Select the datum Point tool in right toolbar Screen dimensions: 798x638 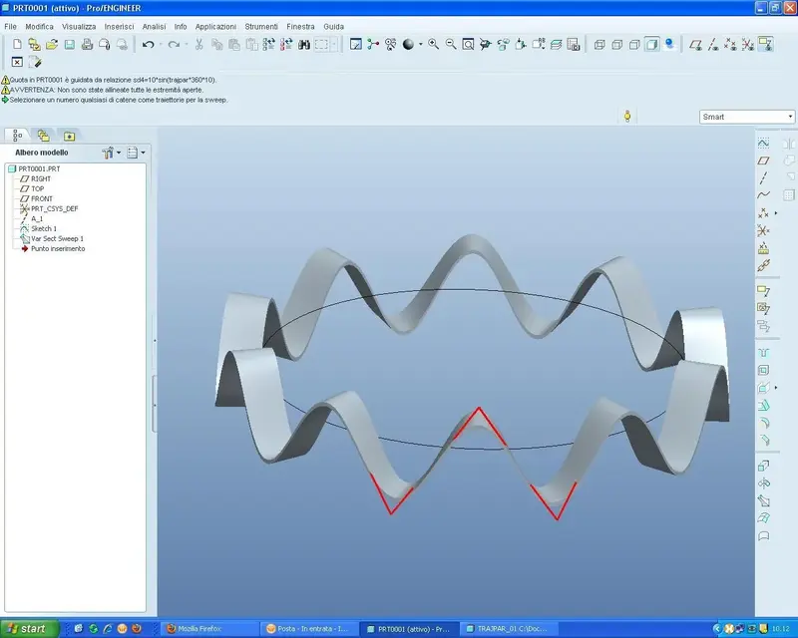763,213
